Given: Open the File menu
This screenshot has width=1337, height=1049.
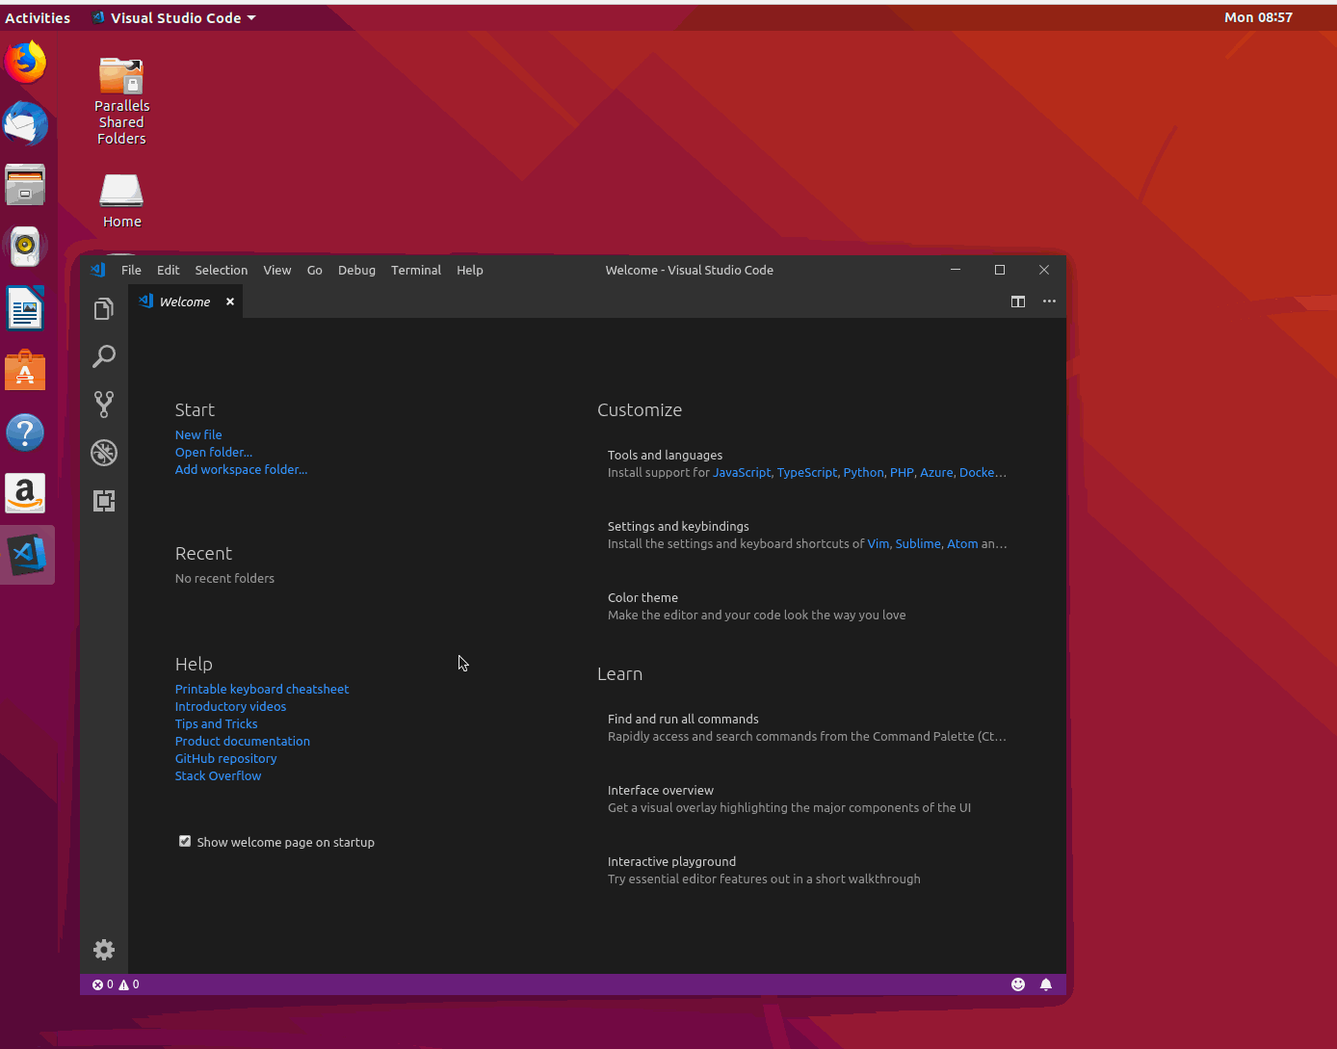Looking at the screenshot, I should [x=131, y=270].
